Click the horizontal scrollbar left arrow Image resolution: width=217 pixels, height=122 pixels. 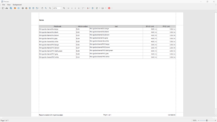pyautogui.click(x=1, y=118)
